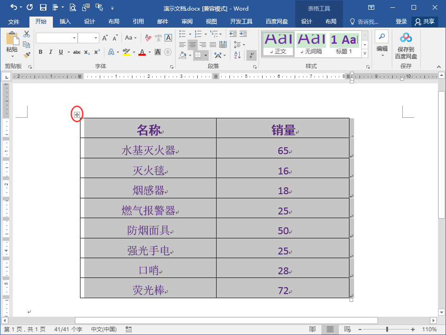Click 登录 to sign in

[401, 22]
